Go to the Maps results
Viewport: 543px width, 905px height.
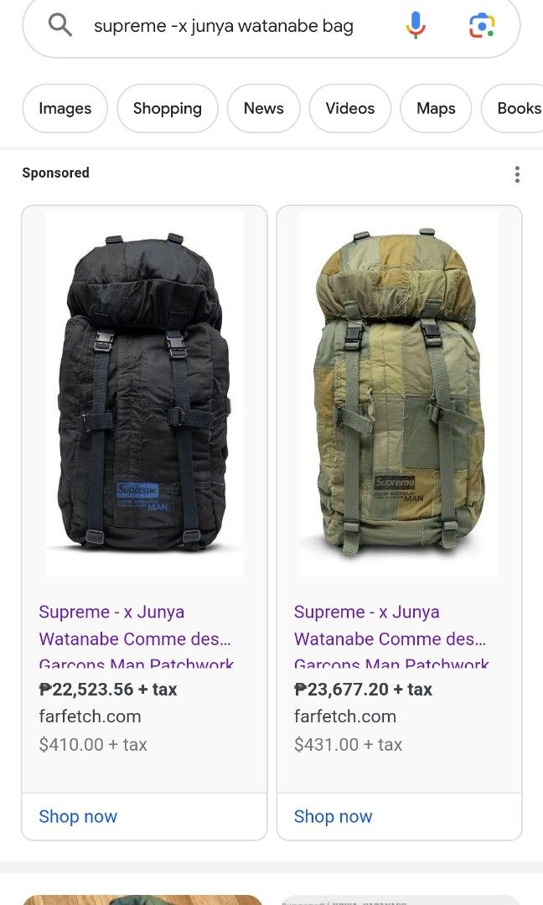436,108
